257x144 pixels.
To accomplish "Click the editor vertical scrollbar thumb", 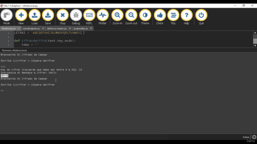I will coord(255,41).
